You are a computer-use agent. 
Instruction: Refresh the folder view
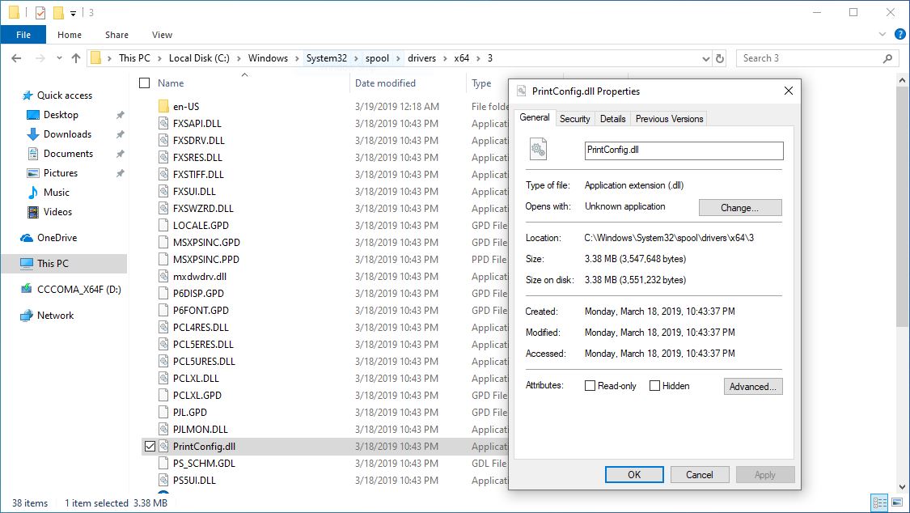tap(720, 58)
